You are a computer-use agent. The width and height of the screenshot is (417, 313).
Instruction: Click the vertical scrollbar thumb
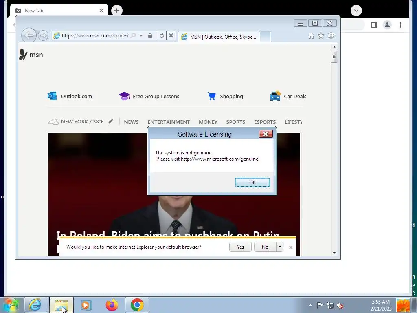(x=334, y=57)
